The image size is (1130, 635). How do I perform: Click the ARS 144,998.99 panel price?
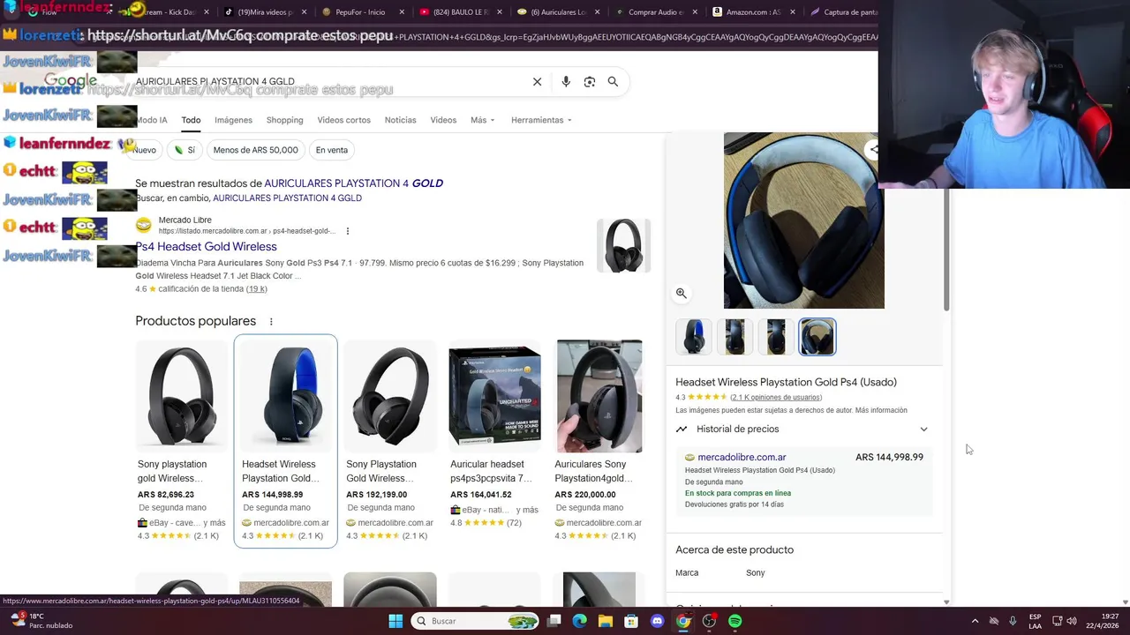[889, 457]
